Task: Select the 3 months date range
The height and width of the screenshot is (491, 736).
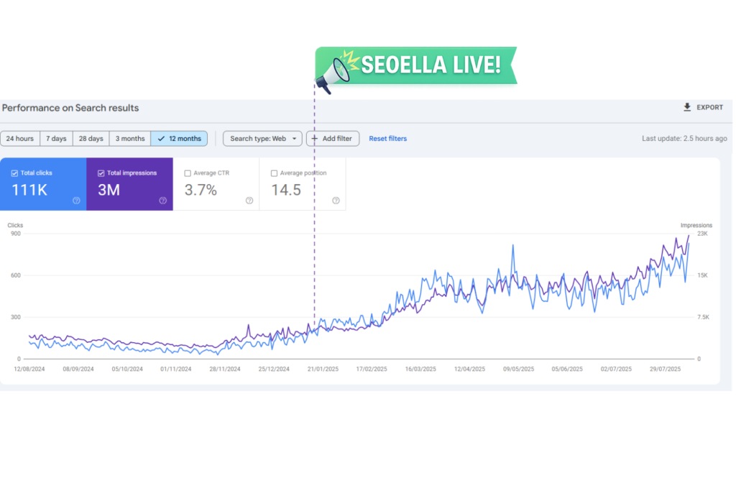Action: [130, 139]
